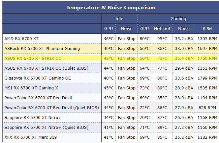Click the 35.2 dBA noise cell

pyautogui.click(x=184, y=38)
